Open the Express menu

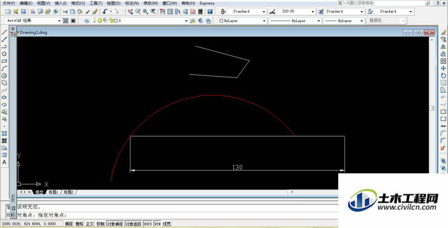click(x=207, y=3)
